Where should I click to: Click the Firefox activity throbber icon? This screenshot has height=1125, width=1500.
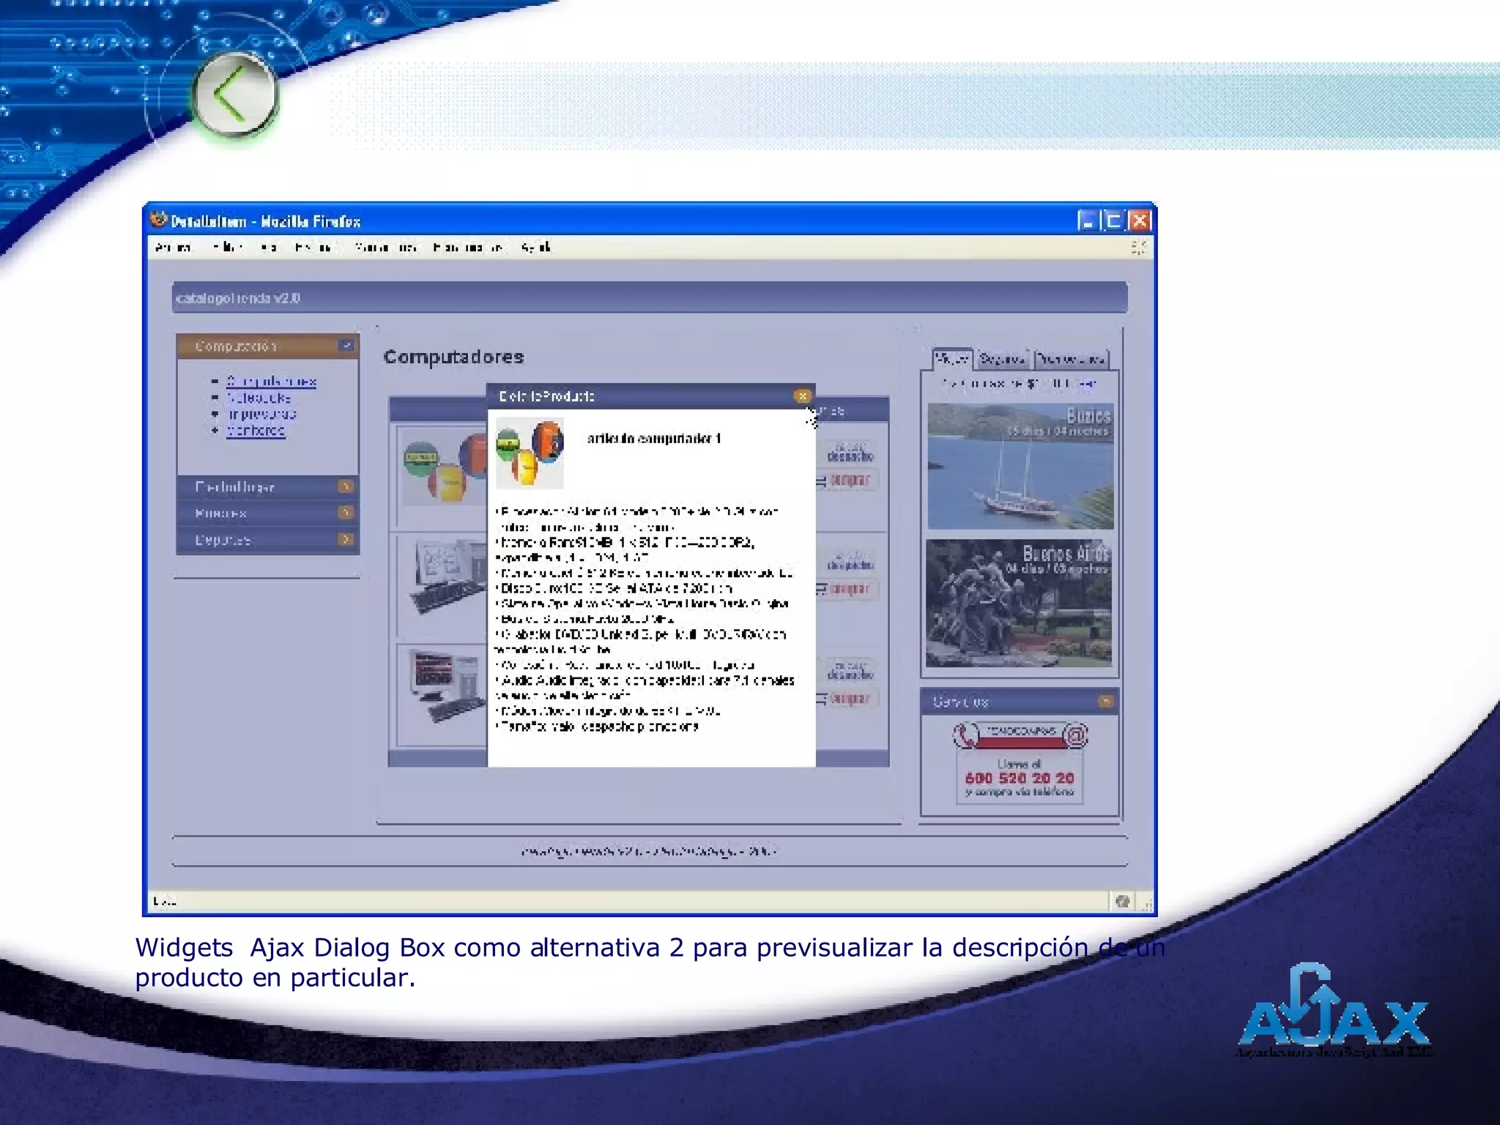pos(1137,248)
